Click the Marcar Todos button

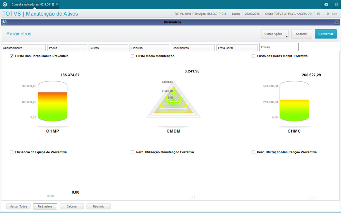pyautogui.click(x=18, y=206)
